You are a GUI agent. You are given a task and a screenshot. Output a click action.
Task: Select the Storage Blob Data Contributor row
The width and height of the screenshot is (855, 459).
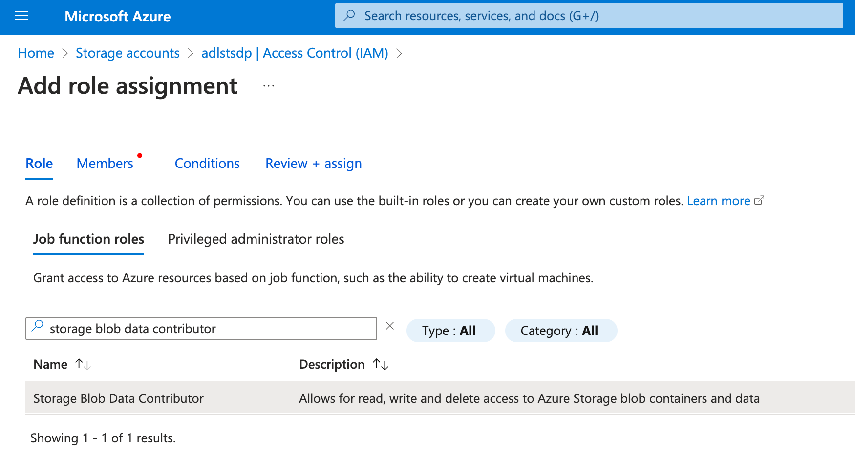(118, 398)
